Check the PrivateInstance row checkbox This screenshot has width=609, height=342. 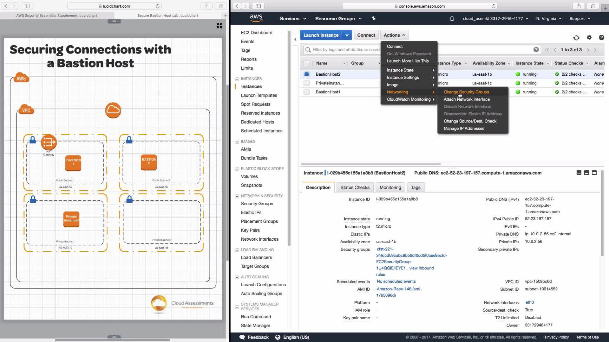tap(306, 83)
